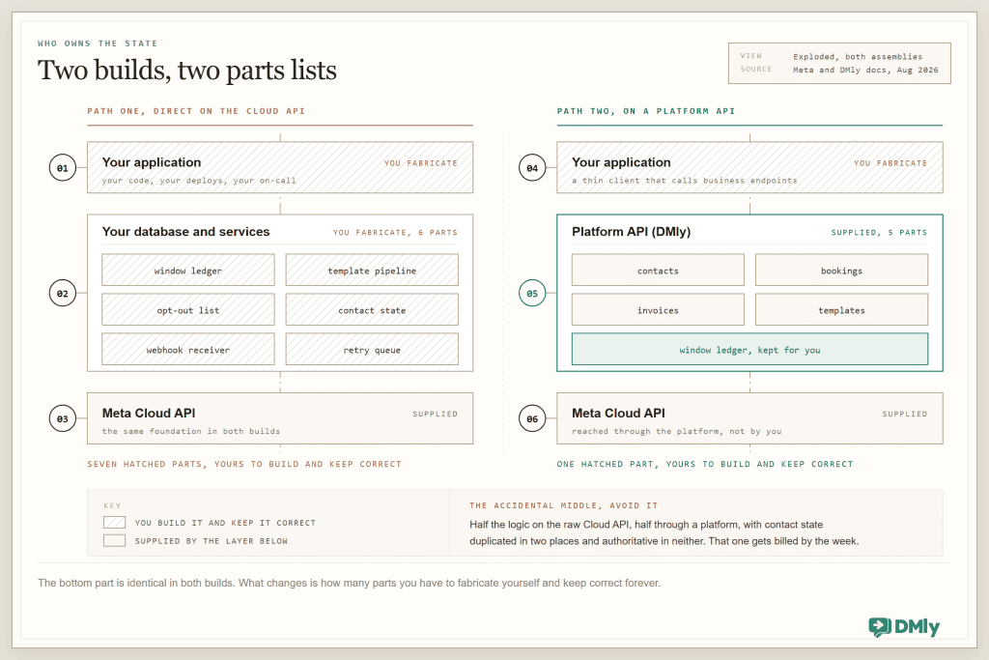Click 'PATH TWO, ON A PLATFORM API'
The height and width of the screenshot is (660, 989).
pos(646,111)
